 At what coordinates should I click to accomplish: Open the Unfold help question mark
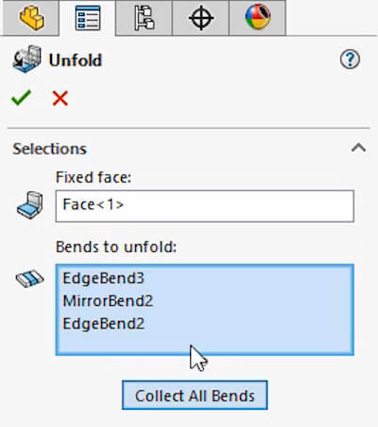(350, 60)
